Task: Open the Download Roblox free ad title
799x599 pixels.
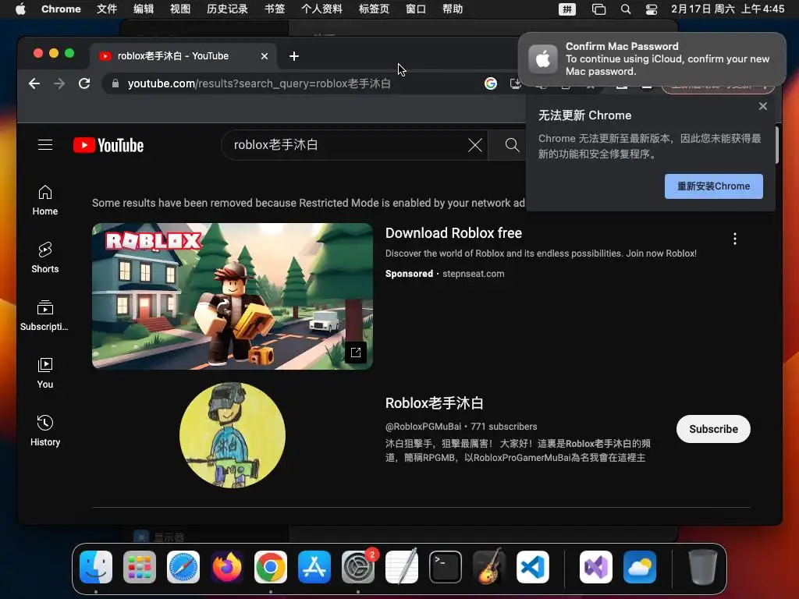Action: pos(453,233)
